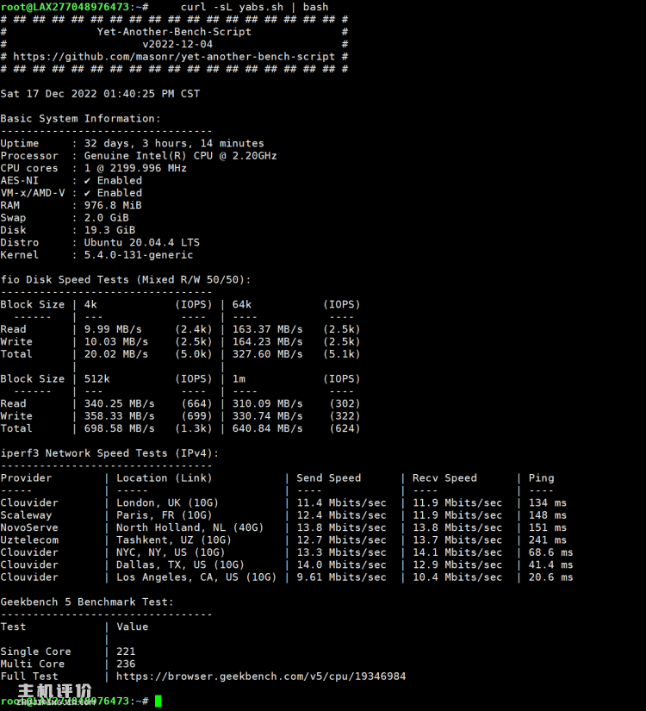Screen dimensions: 646x711
Task: Click the date line Sat 17 Dec 2022
Action: pos(100,94)
